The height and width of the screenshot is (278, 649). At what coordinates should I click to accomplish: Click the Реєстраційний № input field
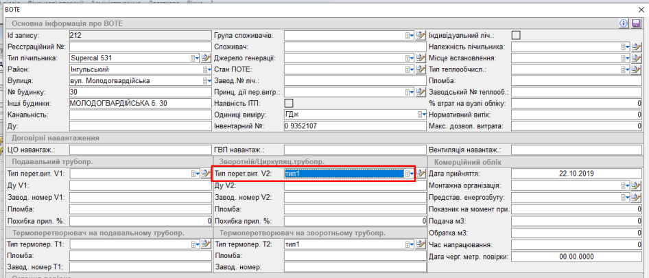pyautogui.click(x=139, y=47)
